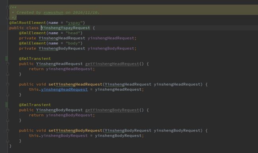
Task: Click parameter type in setYinshengHeadRequest signature
Action: pyautogui.click(x=128, y=84)
